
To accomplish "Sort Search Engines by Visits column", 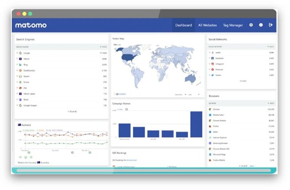I will 103,46.
